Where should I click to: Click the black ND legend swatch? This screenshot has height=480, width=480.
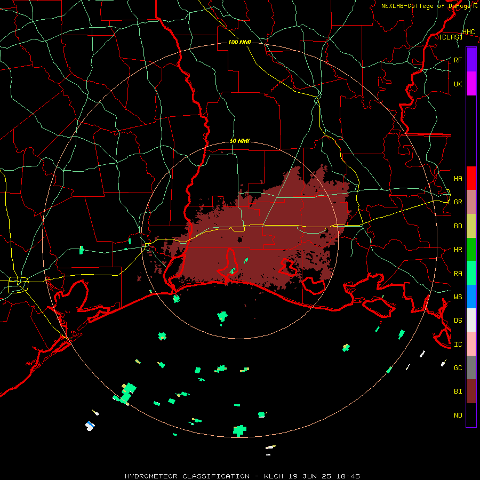[x=471, y=415]
